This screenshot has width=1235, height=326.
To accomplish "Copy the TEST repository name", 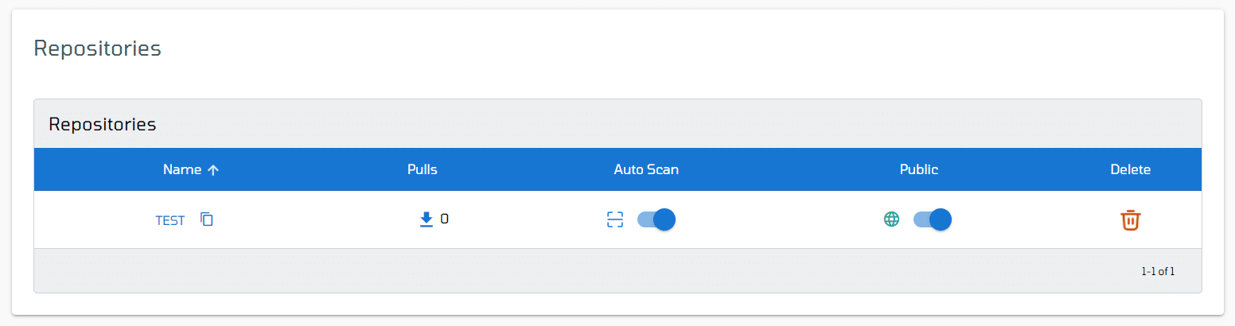I will point(207,219).
